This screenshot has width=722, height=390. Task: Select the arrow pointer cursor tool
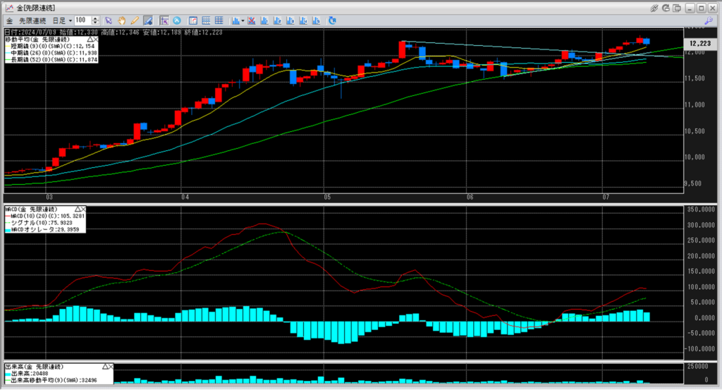[109, 20]
